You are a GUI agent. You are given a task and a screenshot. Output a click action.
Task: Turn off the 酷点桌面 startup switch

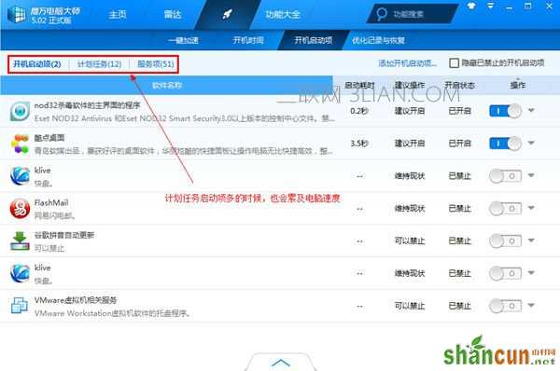pos(505,144)
